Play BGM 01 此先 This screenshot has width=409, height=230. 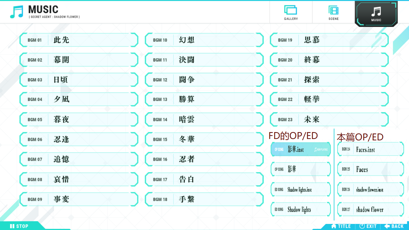coord(79,40)
